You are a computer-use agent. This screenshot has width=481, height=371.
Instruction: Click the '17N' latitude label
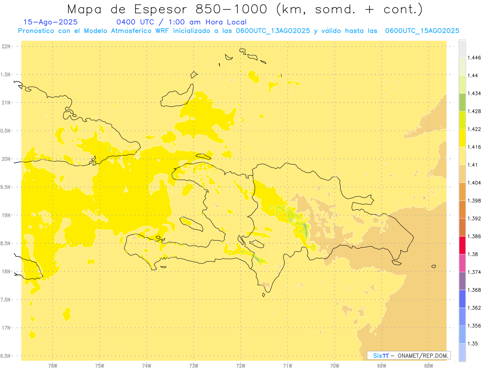point(6,328)
